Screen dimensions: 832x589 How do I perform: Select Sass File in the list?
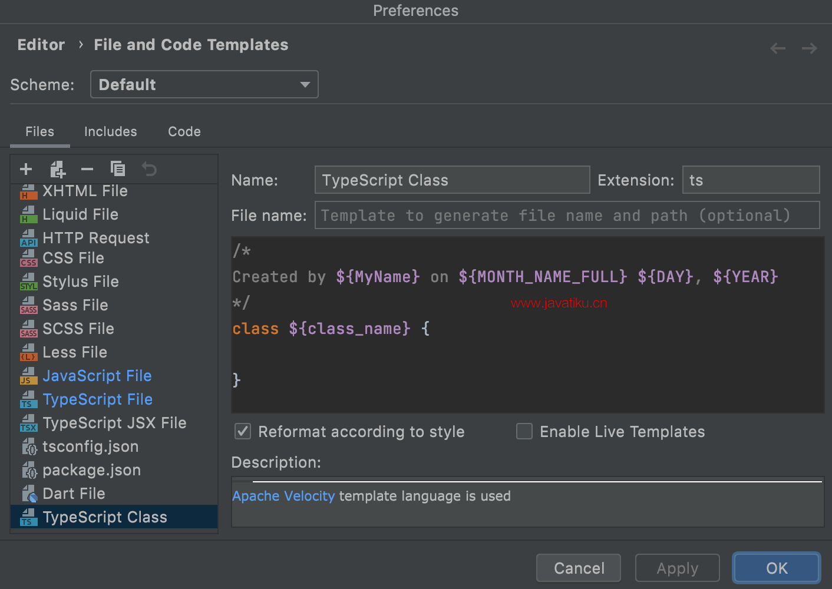114,306
